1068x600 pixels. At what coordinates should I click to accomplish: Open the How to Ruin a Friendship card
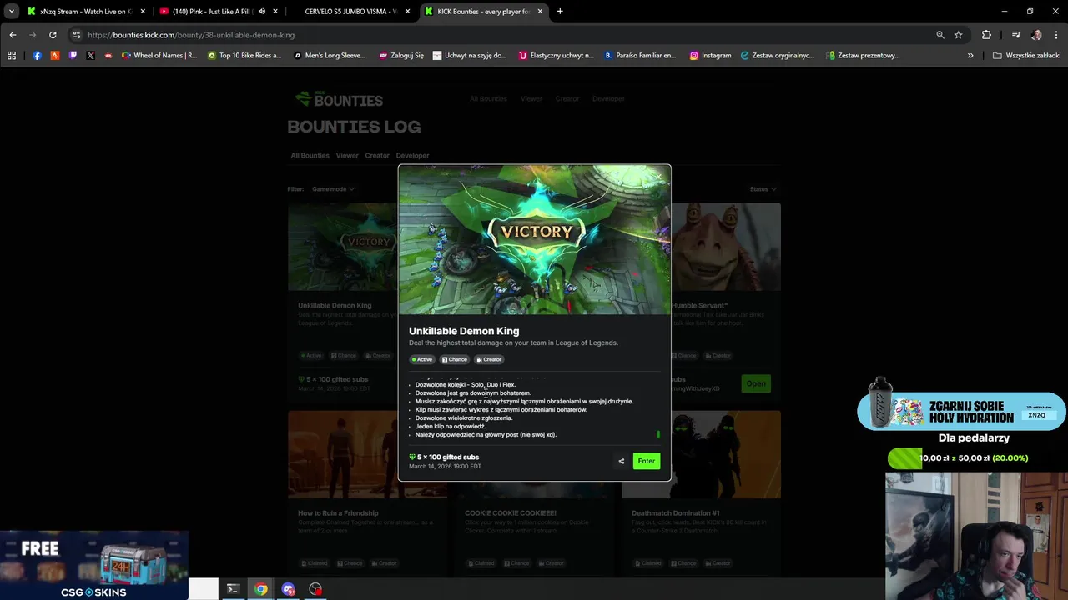click(367, 492)
